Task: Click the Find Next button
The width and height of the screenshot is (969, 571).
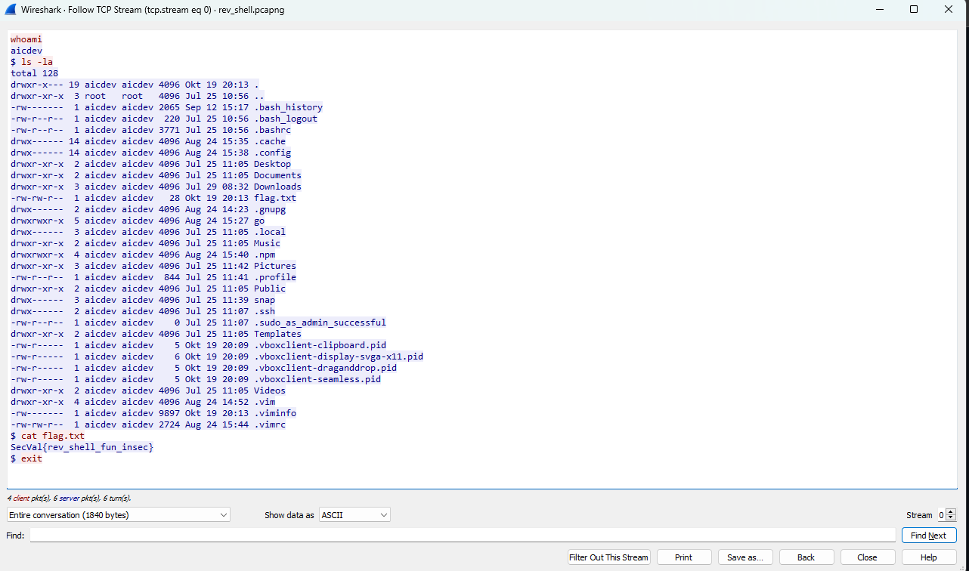Action: (x=929, y=535)
